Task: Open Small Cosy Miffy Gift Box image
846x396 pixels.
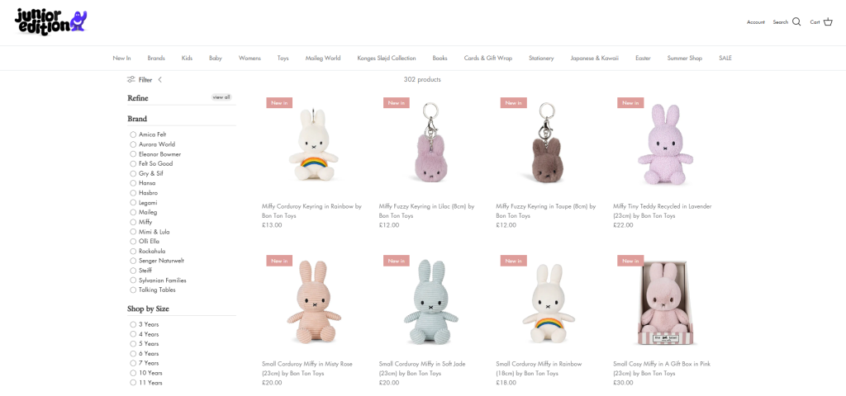Action: tap(665, 304)
